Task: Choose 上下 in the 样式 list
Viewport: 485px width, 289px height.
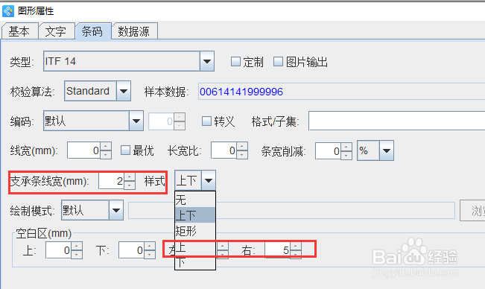Action: [x=195, y=215]
